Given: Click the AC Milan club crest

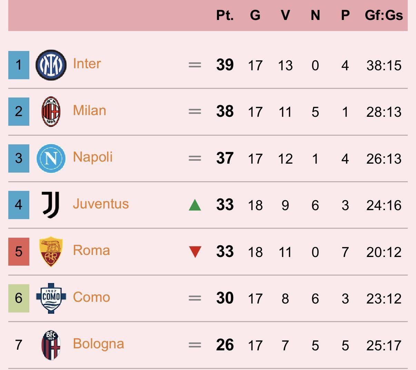Looking at the screenshot, I should 51,112.
